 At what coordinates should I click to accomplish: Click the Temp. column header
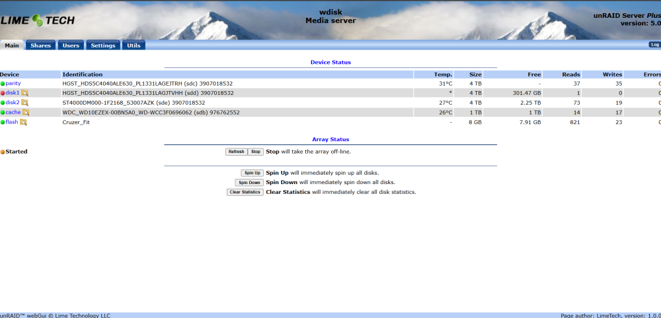point(444,75)
